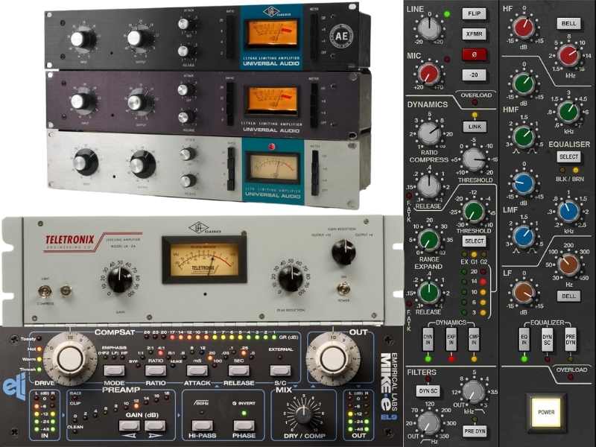Click the Mike-E OUT knob

point(333,358)
